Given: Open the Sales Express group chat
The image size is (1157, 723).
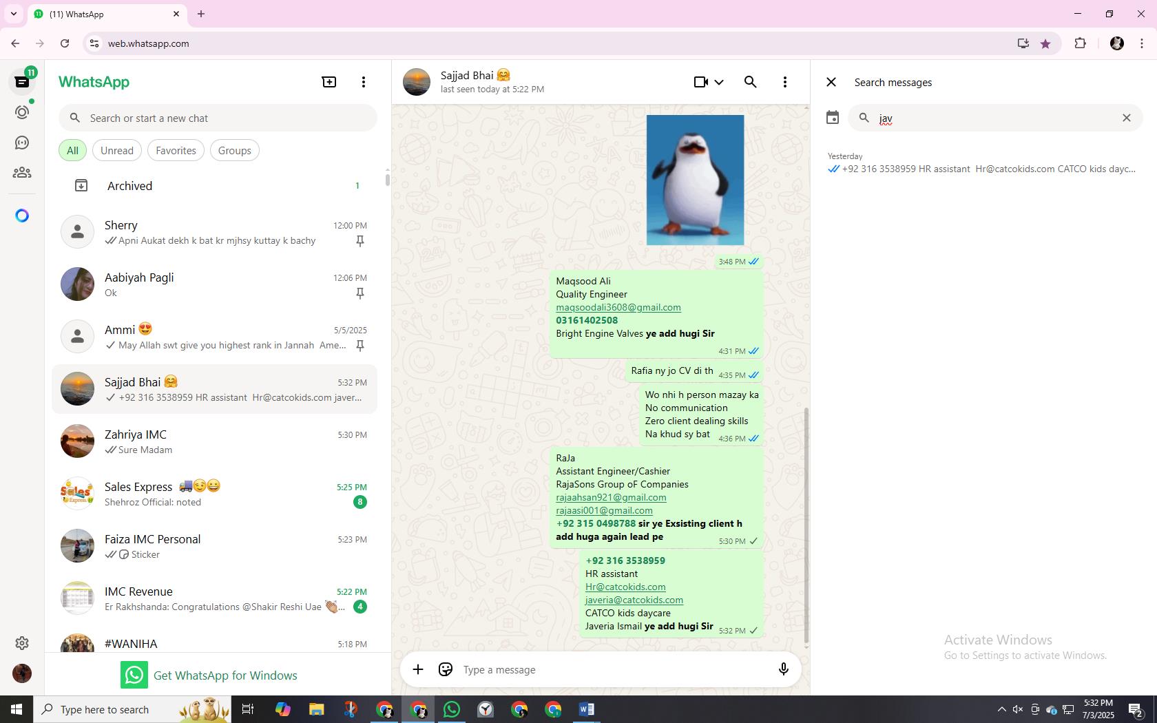Looking at the screenshot, I should coord(215,494).
